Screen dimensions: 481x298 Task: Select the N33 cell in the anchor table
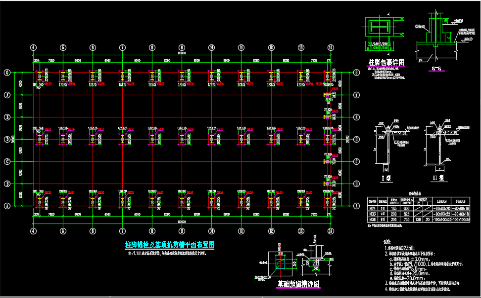(373, 214)
